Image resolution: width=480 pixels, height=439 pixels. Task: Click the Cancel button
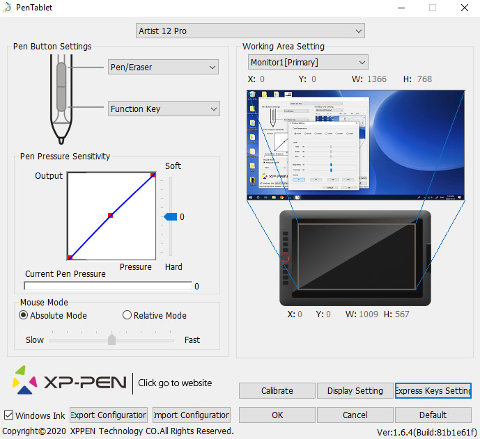(x=355, y=415)
